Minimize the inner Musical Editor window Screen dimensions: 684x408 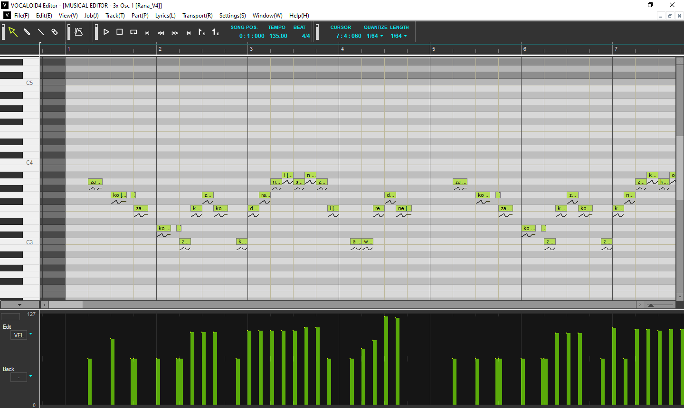tap(660, 16)
